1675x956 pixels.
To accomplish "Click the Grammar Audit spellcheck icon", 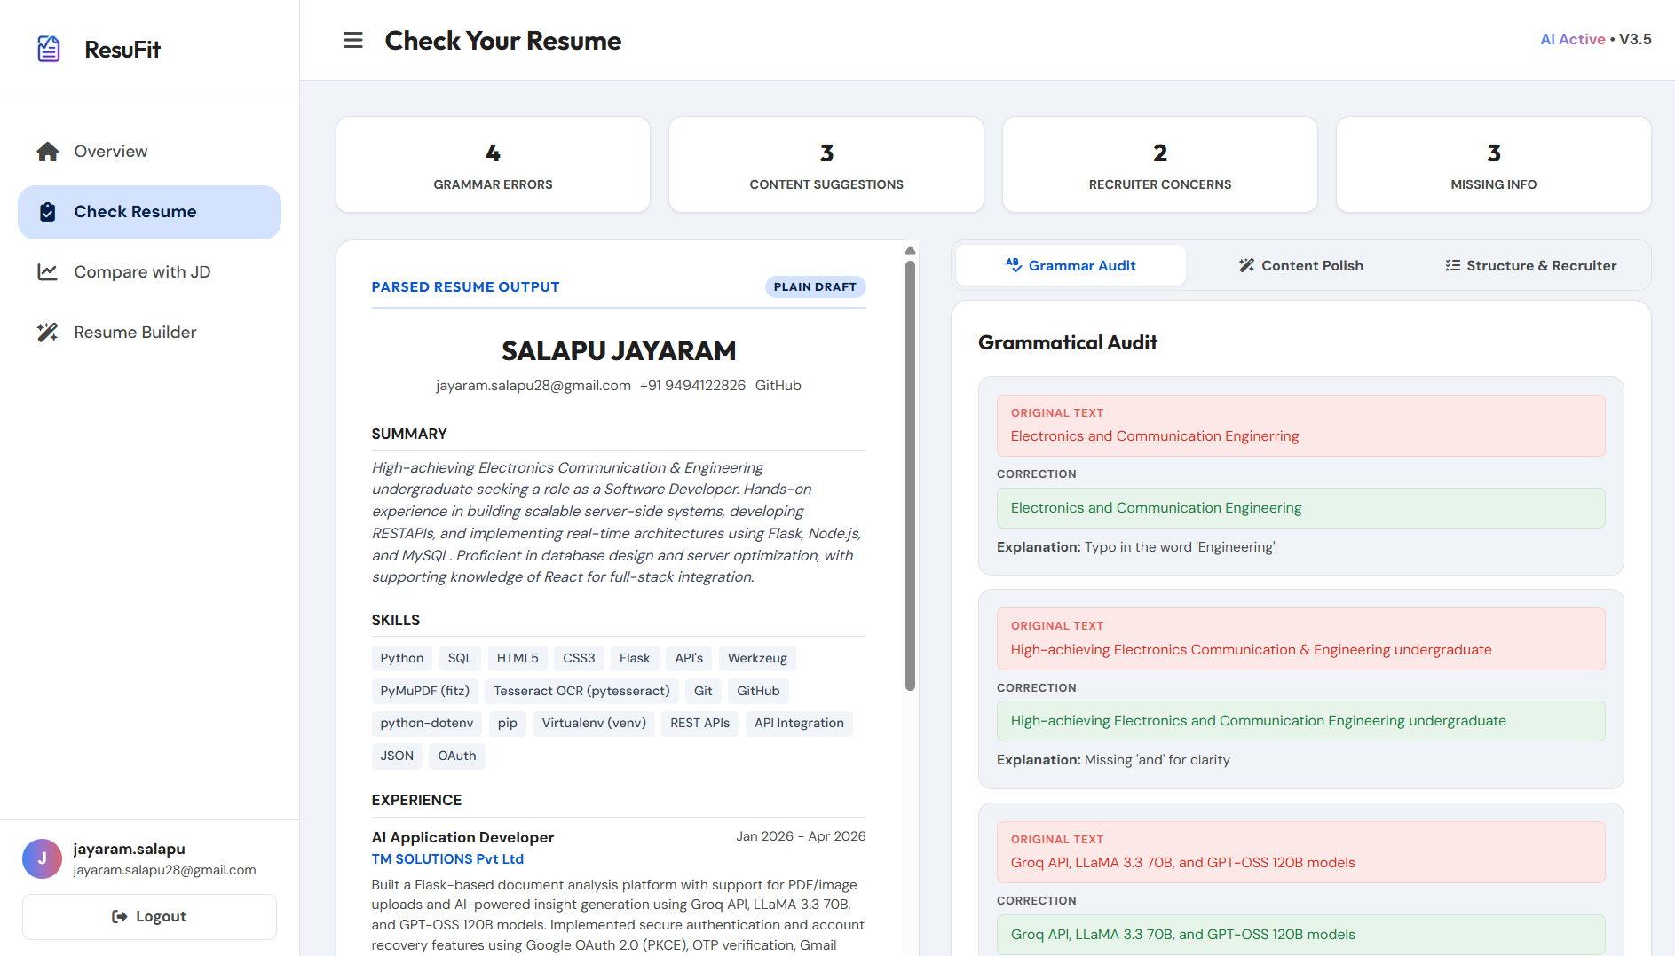I will point(1014,265).
